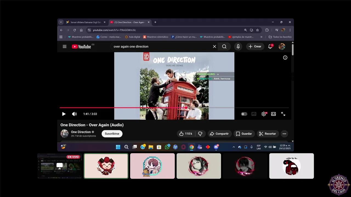Reload the current page
The image size is (351, 197).
(75, 30)
